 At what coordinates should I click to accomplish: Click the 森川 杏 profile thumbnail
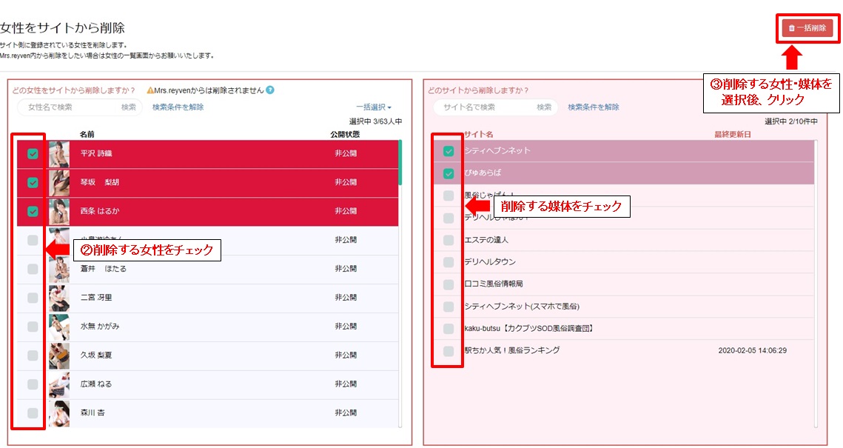[x=59, y=413]
